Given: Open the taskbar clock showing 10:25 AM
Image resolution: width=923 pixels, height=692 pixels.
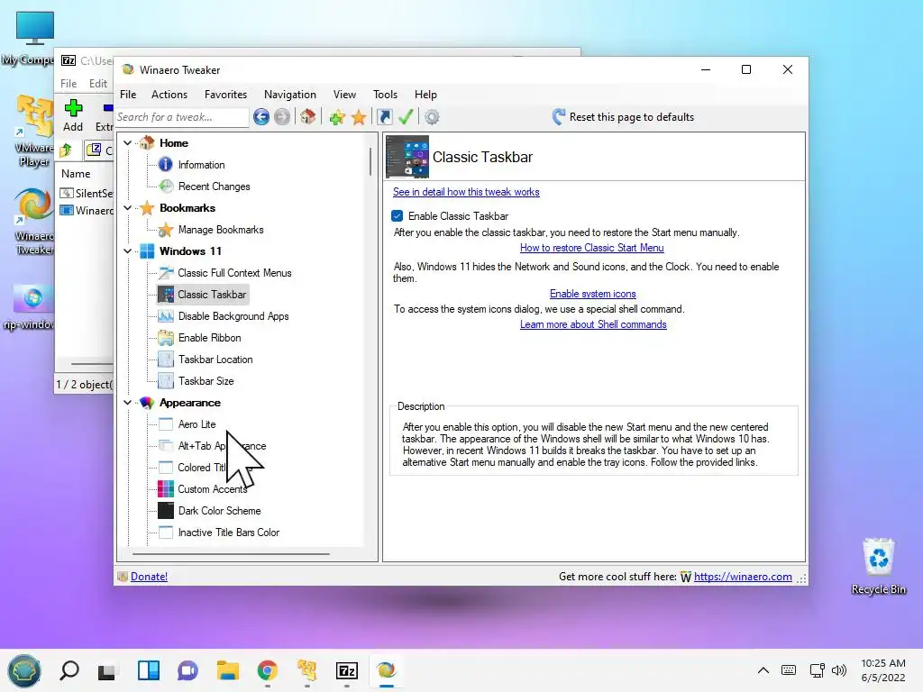Looking at the screenshot, I should coord(883,670).
